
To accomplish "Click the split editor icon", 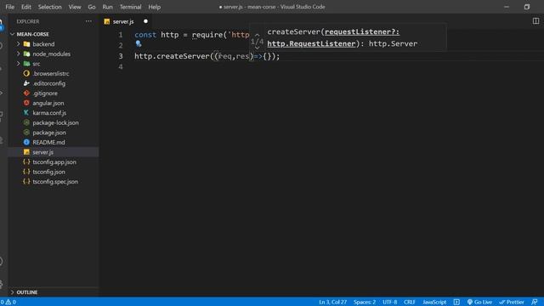I will pos(535,21).
